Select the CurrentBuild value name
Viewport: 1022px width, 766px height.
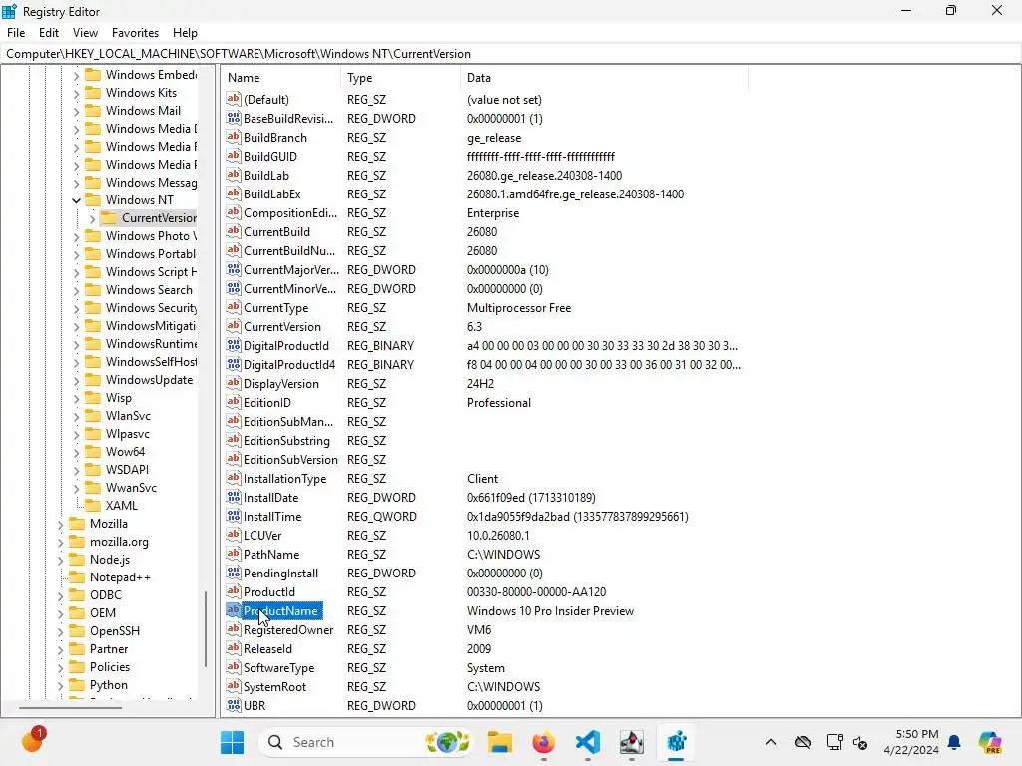[x=276, y=231]
